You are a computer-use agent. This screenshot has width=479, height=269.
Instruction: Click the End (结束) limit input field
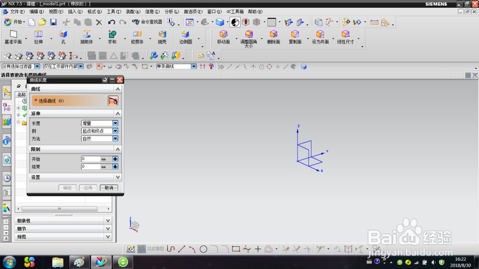point(91,167)
